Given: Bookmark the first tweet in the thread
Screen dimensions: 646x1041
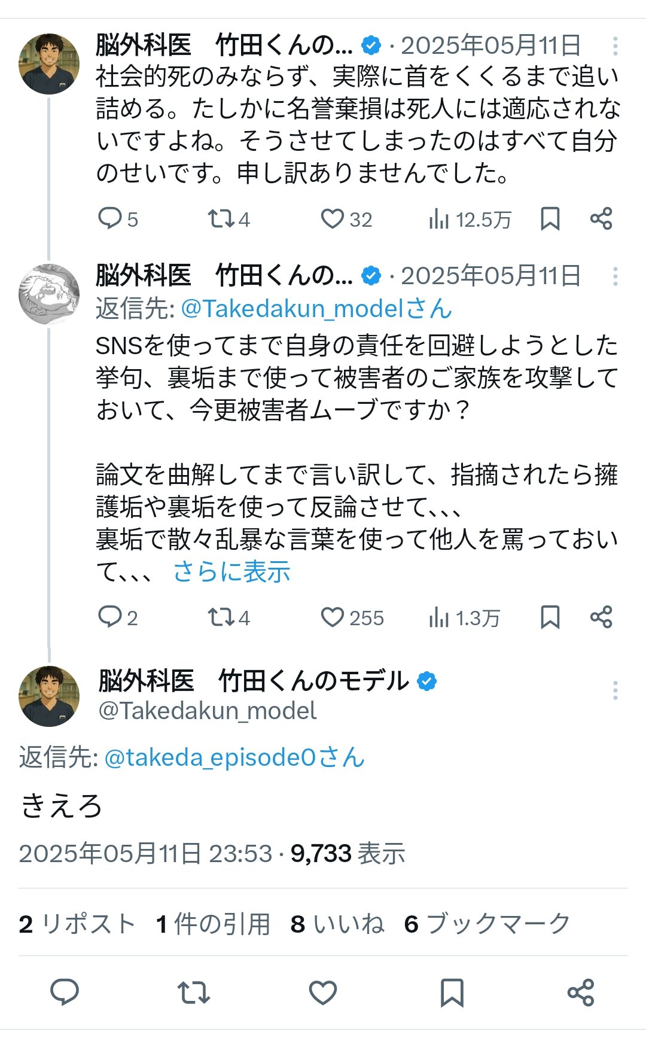Looking at the screenshot, I should point(550,218).
